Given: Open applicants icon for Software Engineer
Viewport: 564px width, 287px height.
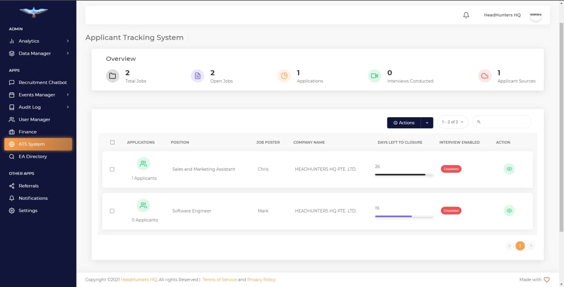Looking at the screenshot, I should pyautogui.click(x=143, y=205).
